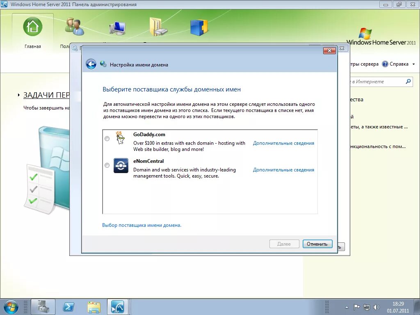
Task: Click the eNomCentral provider title
Action: point(148,161)
